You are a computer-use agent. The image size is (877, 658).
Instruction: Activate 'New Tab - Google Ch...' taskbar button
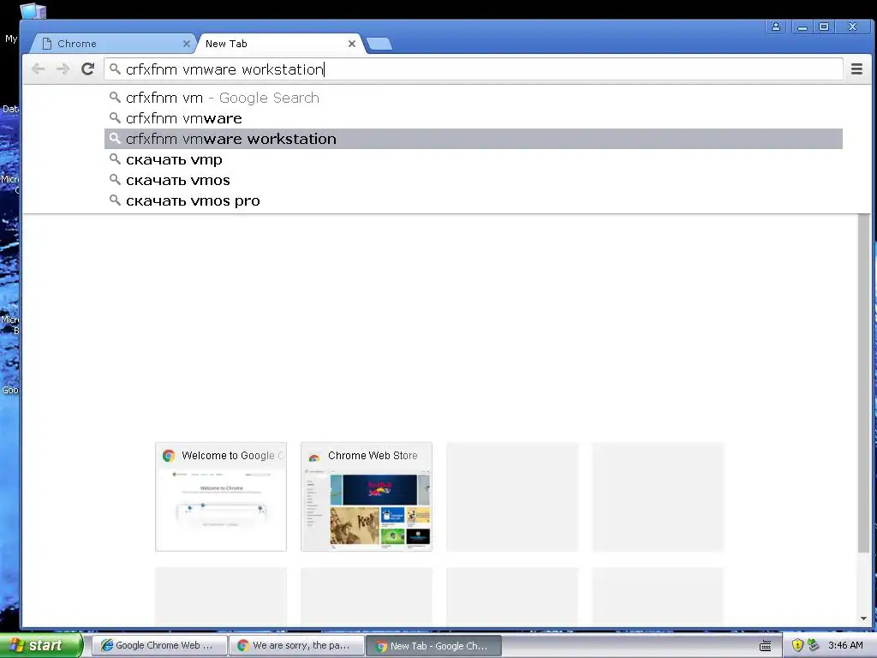point(433,646)
